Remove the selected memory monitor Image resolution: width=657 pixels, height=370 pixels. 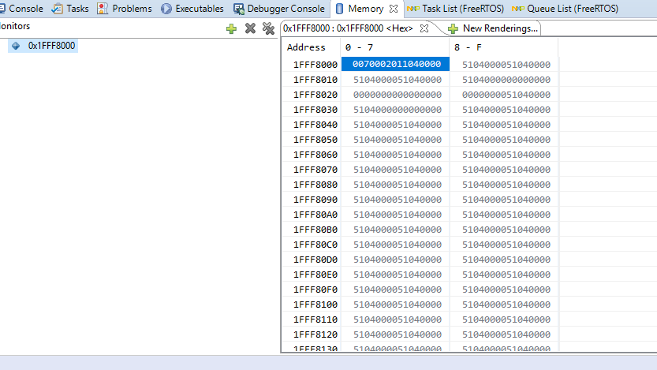tap(250, 28)
